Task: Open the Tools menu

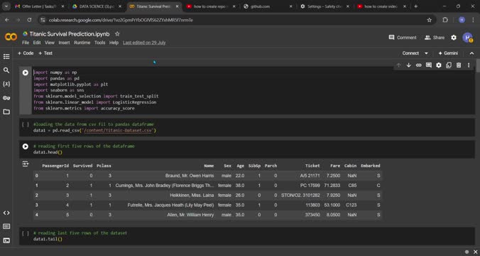Action: [100, 43]
